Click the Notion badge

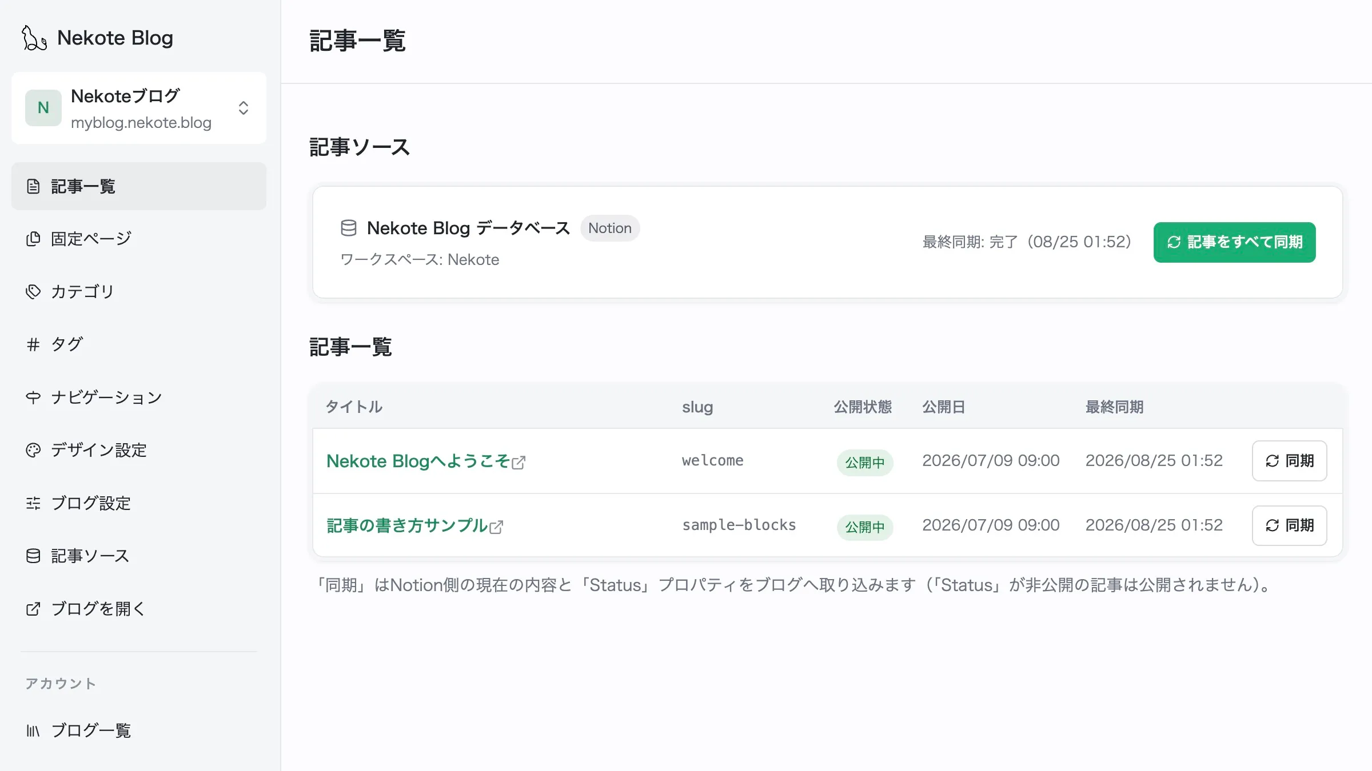pyautogui.click(x=610, y=228)
